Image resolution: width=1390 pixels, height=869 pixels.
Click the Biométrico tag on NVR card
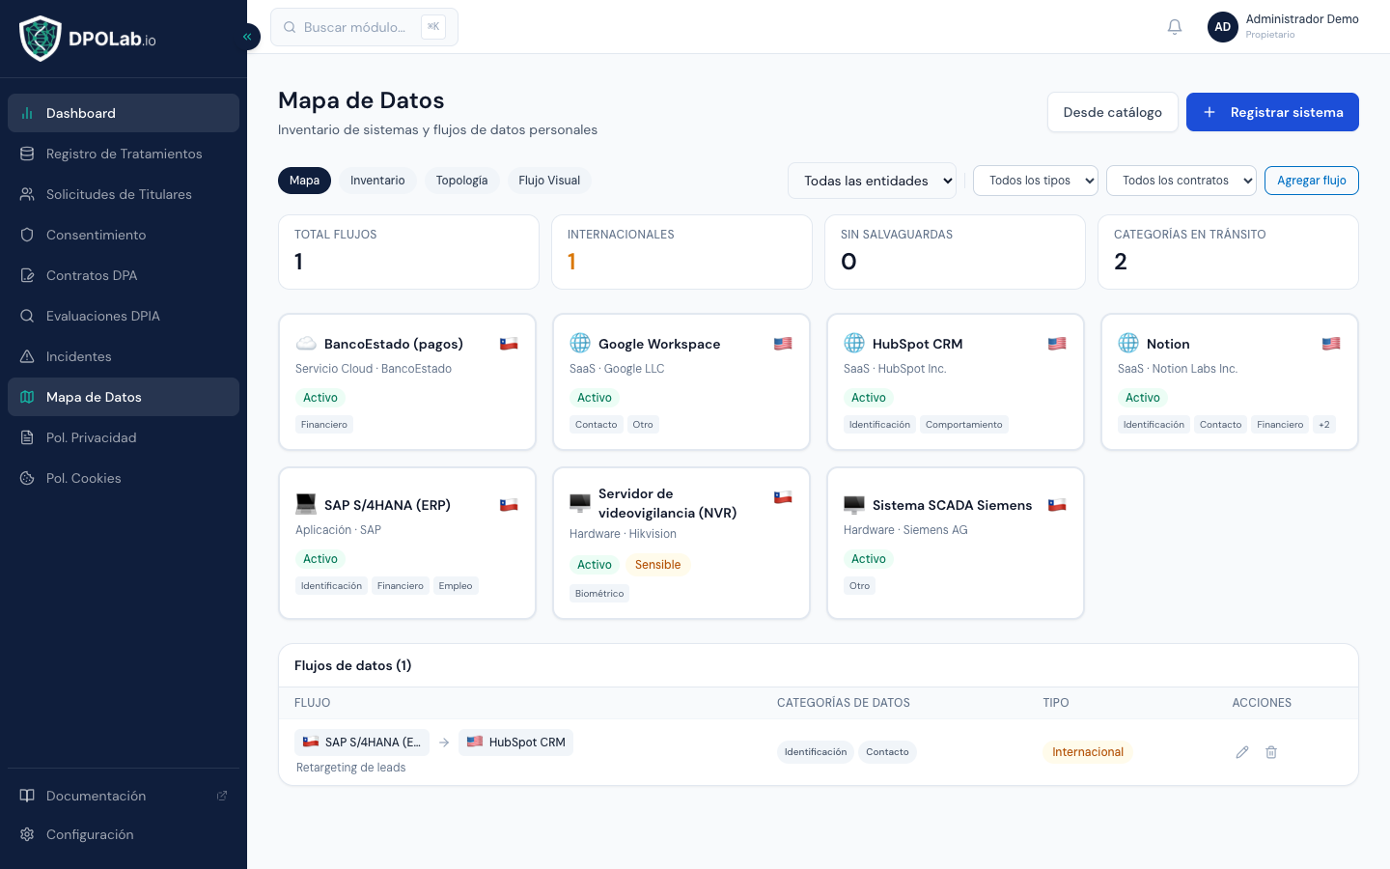click(x=599, y=594)
